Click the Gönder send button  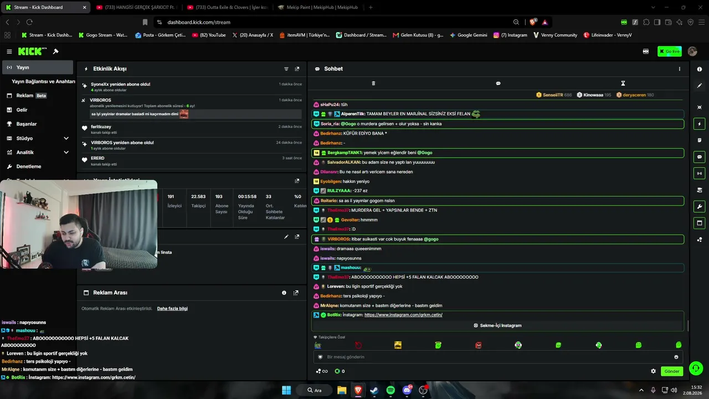672,371
